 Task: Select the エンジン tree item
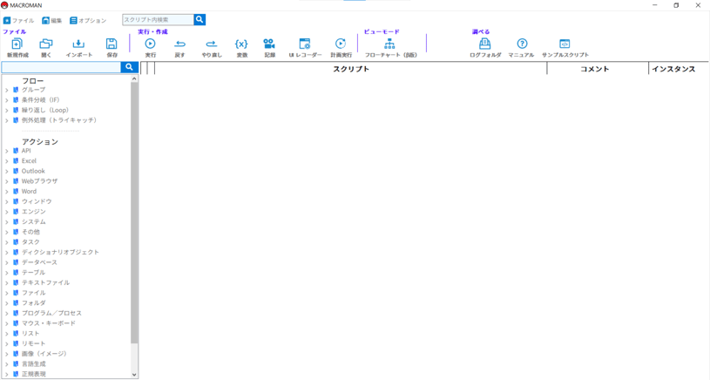[x=33, y=212]
